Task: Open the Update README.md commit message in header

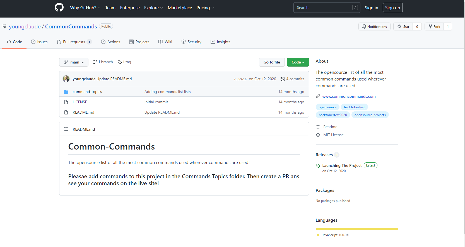Action: [x=114, y=79]
